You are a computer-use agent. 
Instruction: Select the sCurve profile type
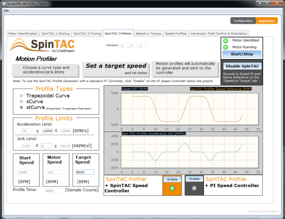tap(21, 101)
